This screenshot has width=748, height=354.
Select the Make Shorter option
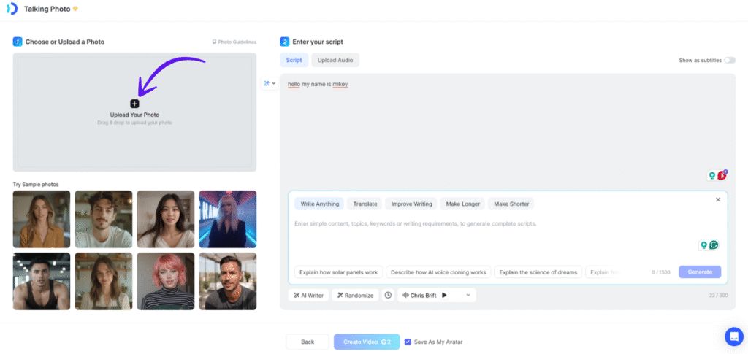pos(511,204)
